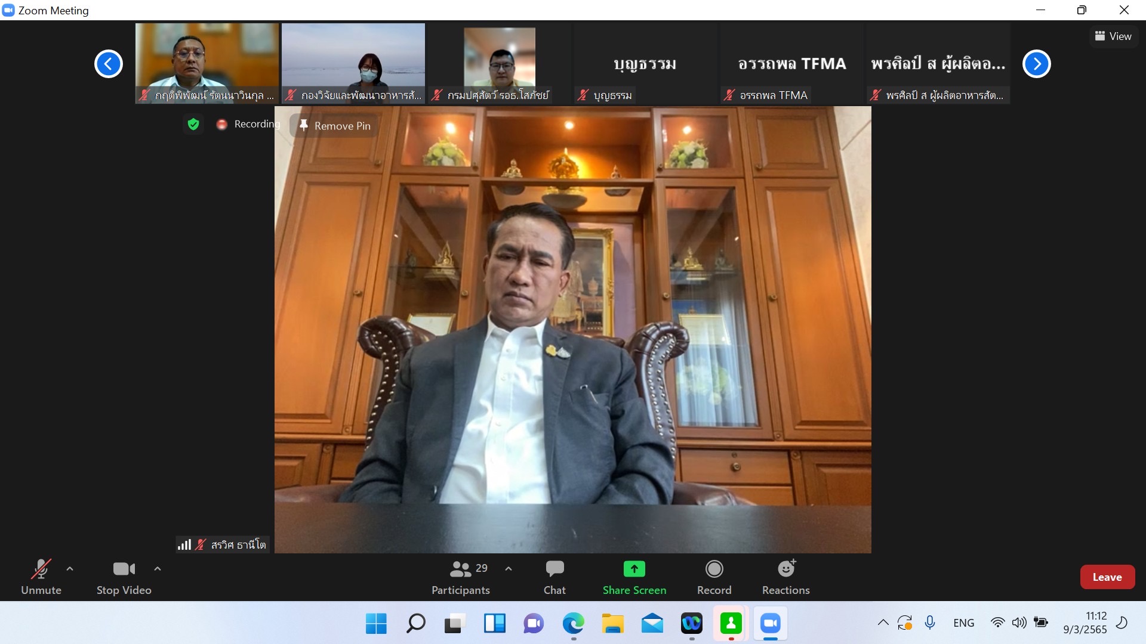Viewport: 1146px width, 644px height.
Task: Unmute the microphone
Action: coord(41,569)
